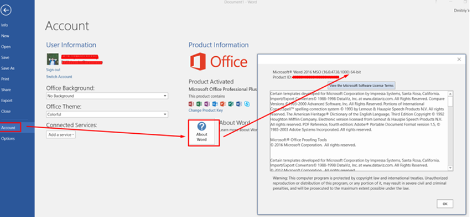Go back using the circled arrow
Image resolution: width=470 pixels, height=217 pixels.
point(6,10)
